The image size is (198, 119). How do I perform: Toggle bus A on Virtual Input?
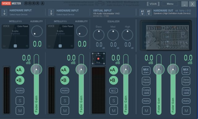(114, 70)
